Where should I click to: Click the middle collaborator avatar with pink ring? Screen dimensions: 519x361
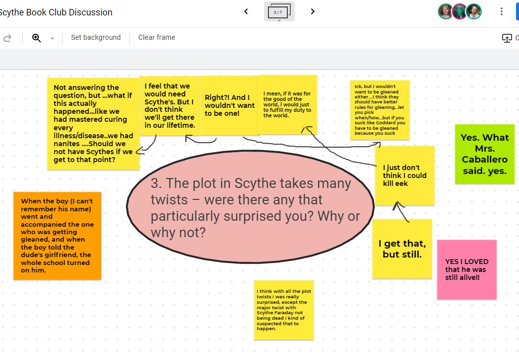pyautogui.click(x=459, y=11)
